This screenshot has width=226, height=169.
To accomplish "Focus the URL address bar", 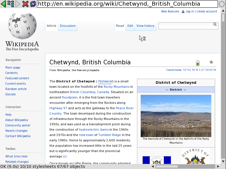I will [x=127, y=4].
